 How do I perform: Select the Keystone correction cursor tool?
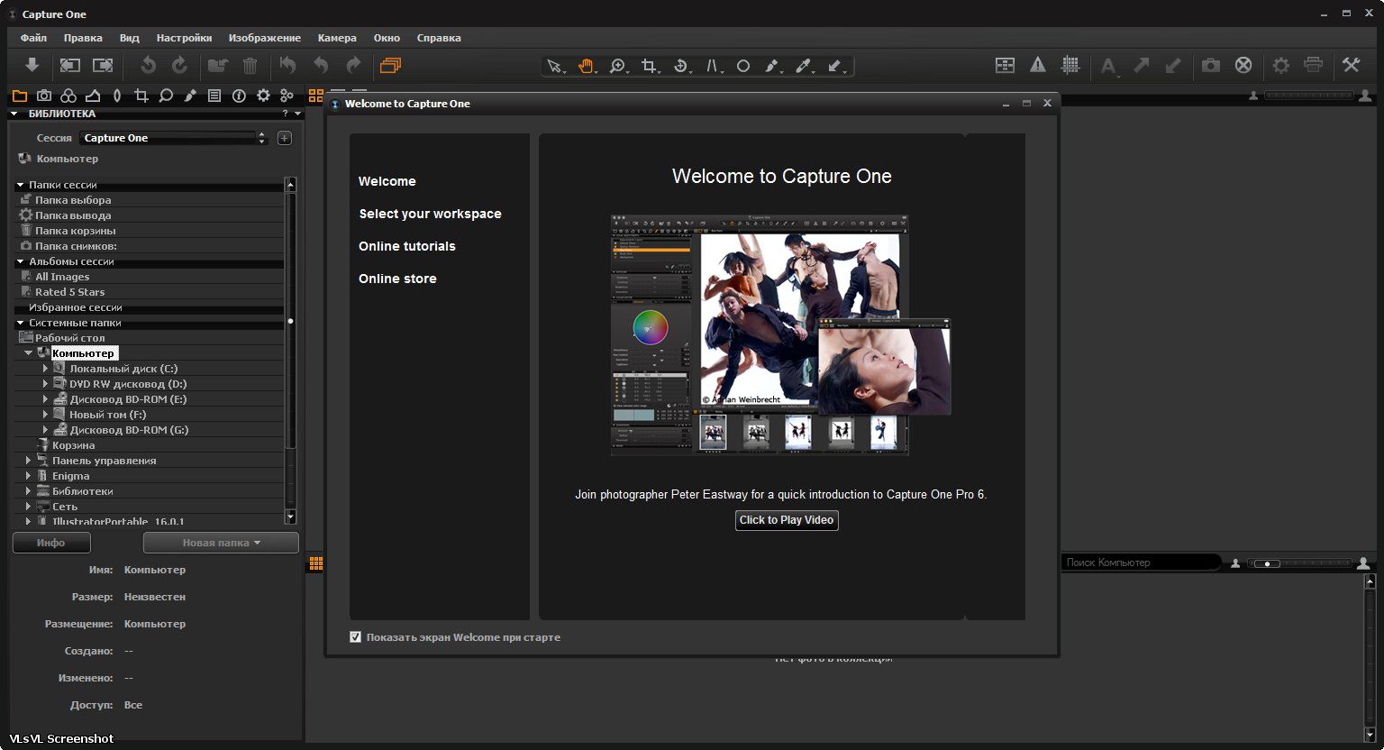[x=713, y=66]
